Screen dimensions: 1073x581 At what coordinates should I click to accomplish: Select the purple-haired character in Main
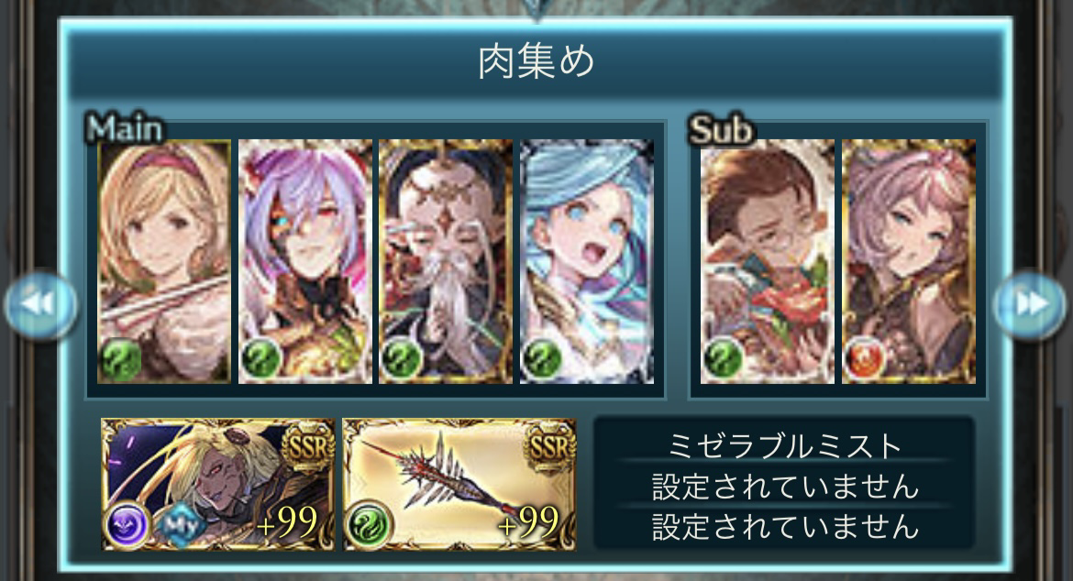tap(305, 261)
